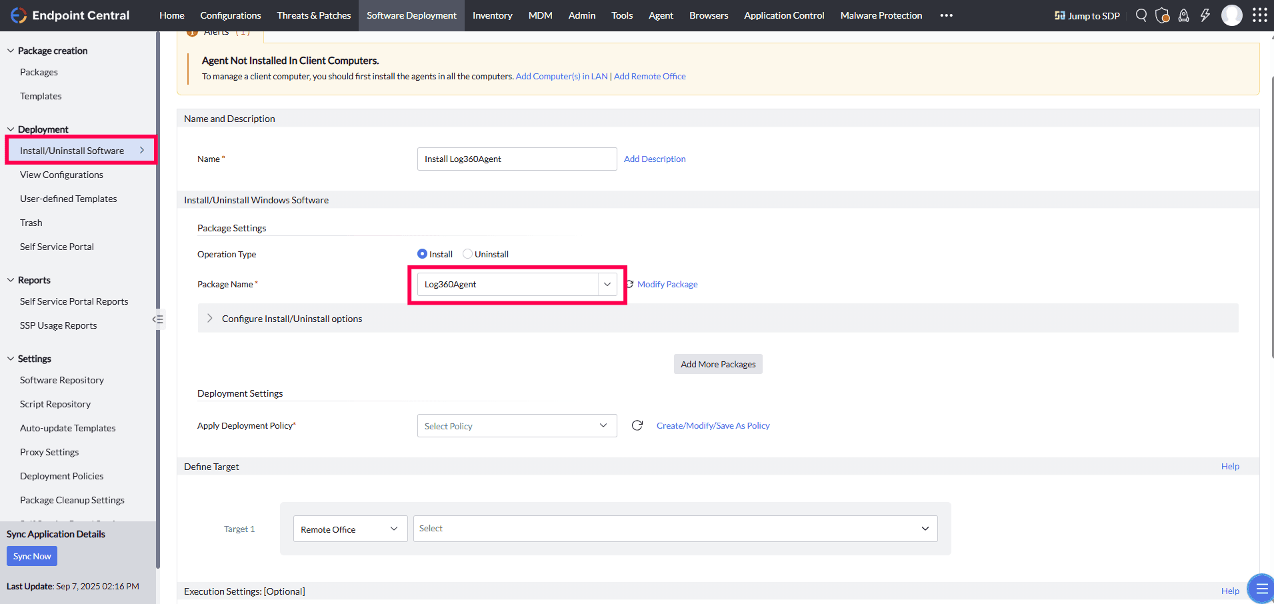Open the Browsers tab
1274x604 pixels.
[709, 15]
